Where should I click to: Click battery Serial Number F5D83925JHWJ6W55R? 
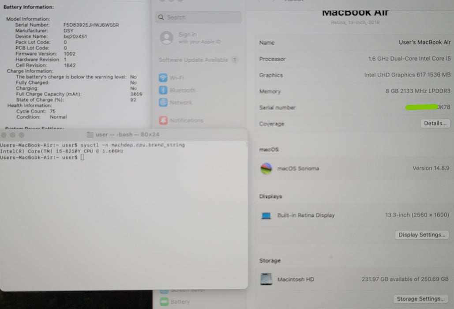click(x=91, y=25)
